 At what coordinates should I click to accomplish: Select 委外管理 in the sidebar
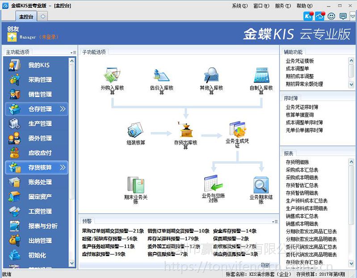coord(37,138)
